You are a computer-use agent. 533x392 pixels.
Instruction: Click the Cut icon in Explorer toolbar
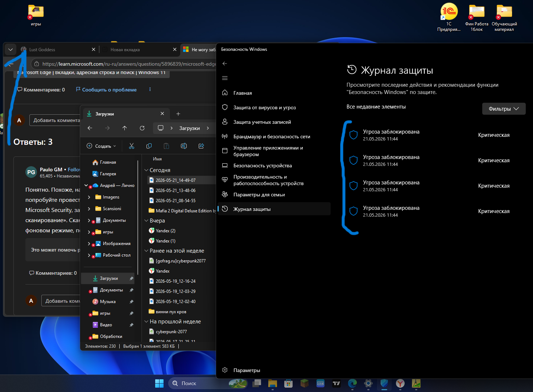(x=132, y=146)
